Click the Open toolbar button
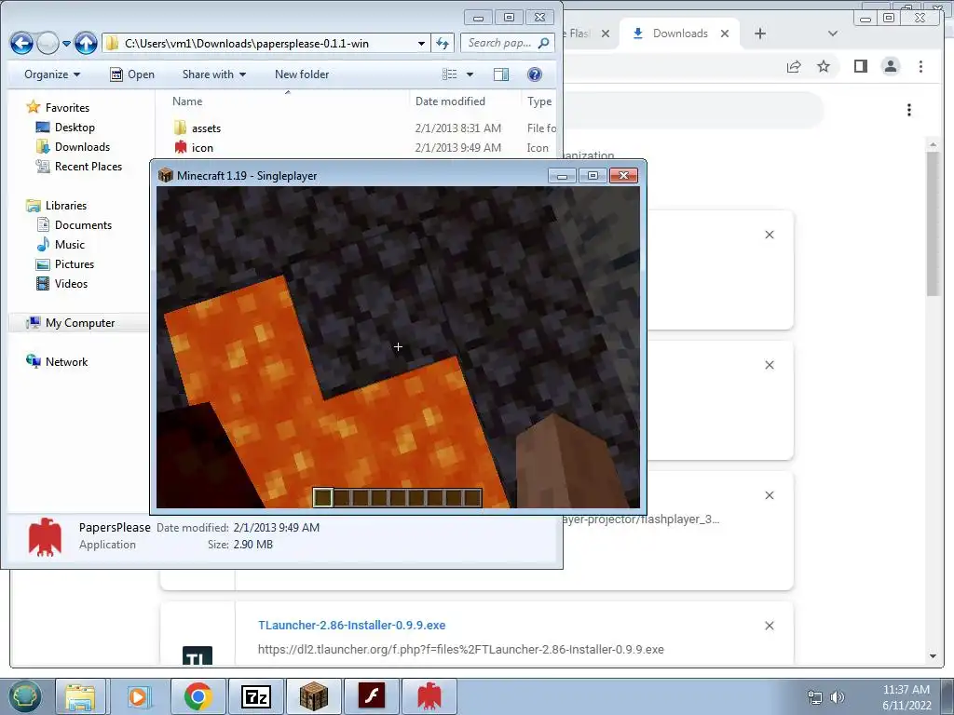The width and height of the screenshot is (954, 715). 132,74
